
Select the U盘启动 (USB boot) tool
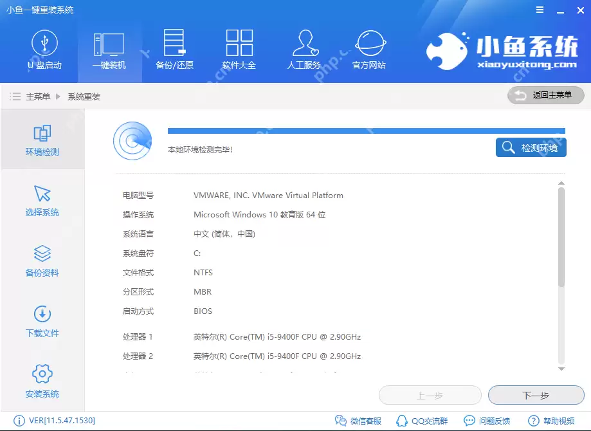pos(45,50)
